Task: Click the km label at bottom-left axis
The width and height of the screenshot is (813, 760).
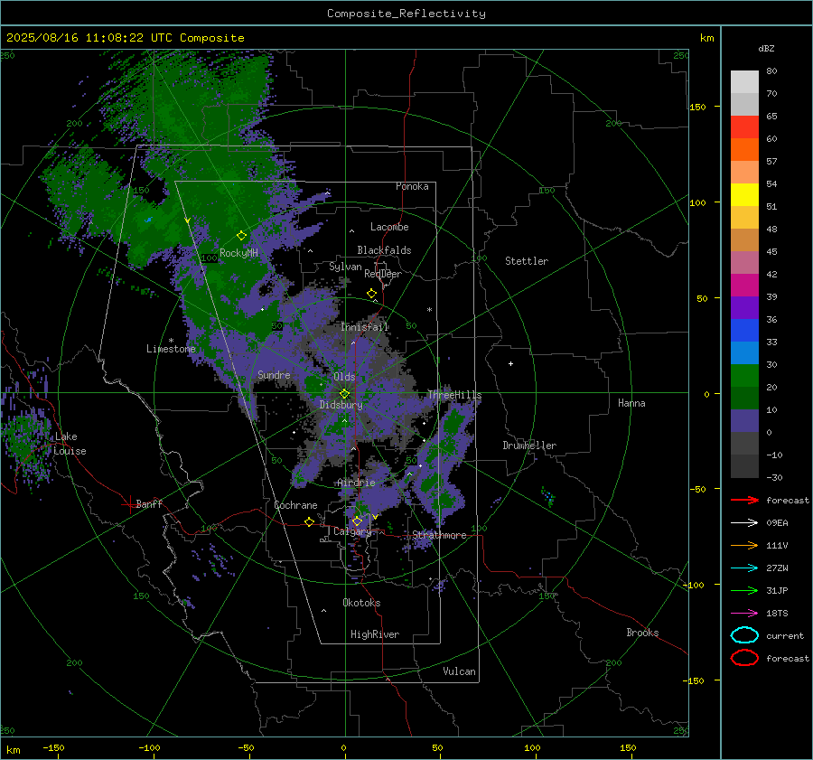Action: click(13, 750)
